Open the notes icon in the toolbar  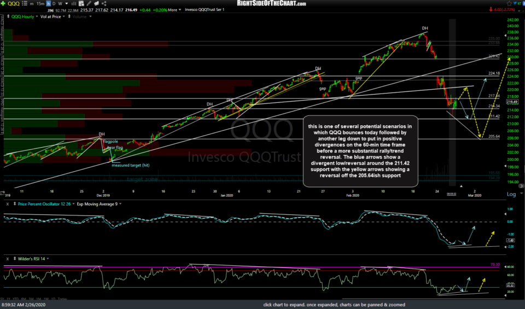[x=96, y=3]
